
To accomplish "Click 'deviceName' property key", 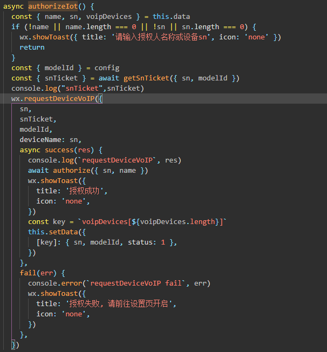I will pyautogui.click(x=40, y=140).
